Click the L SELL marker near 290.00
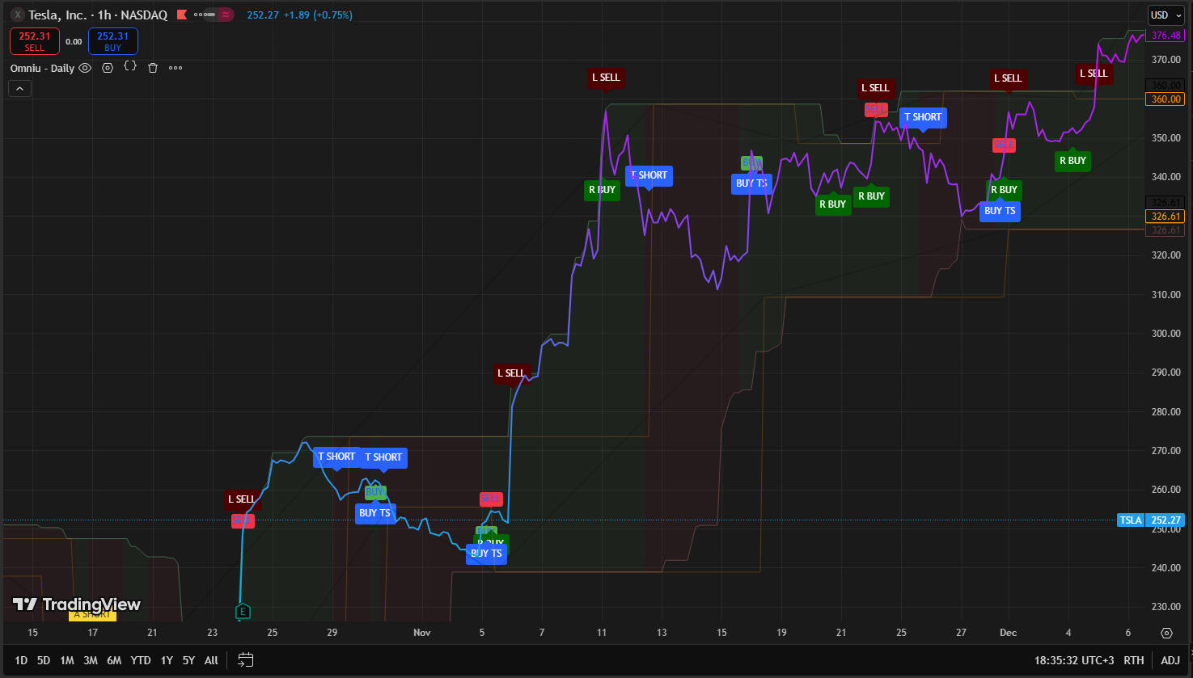1193x678 pixels. click(x=513, y=373)
